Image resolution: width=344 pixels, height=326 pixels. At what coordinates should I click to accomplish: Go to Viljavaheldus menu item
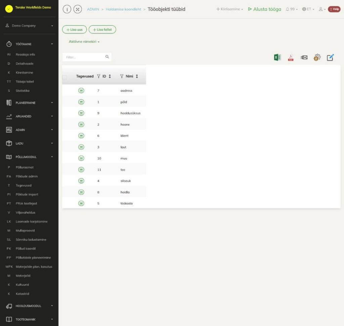(26, 213)
